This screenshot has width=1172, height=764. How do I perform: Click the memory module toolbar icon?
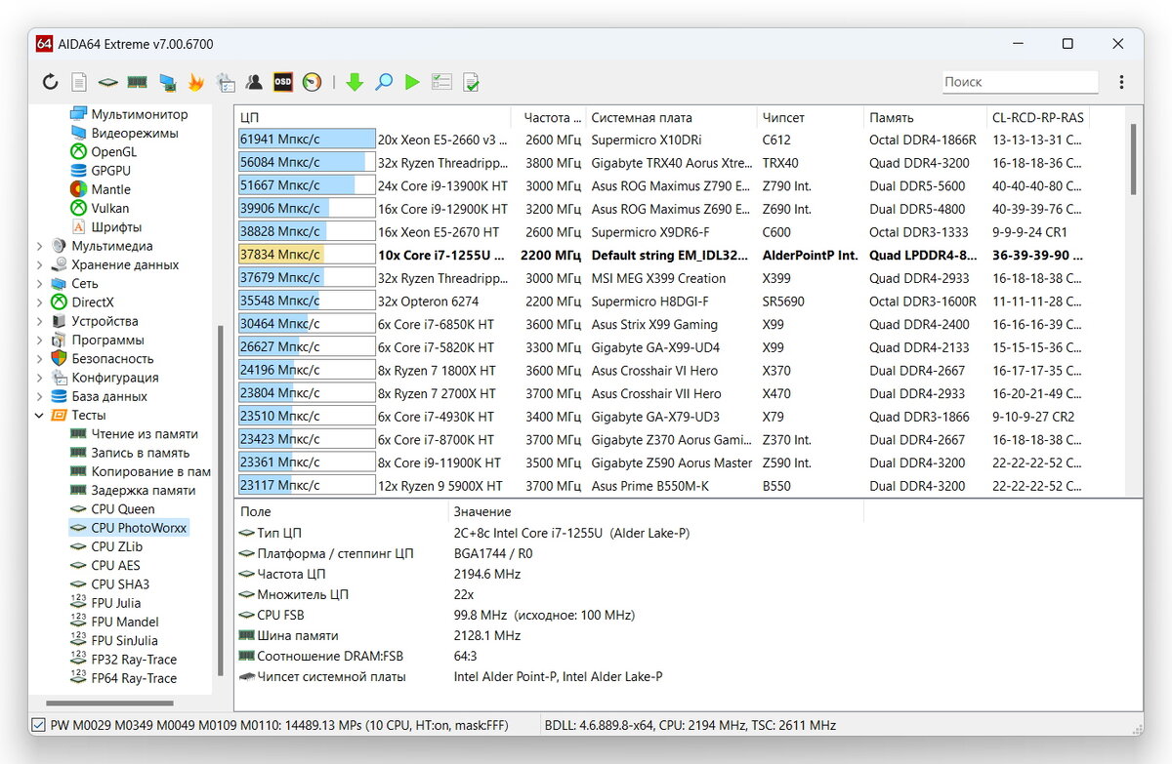[138, 83]
